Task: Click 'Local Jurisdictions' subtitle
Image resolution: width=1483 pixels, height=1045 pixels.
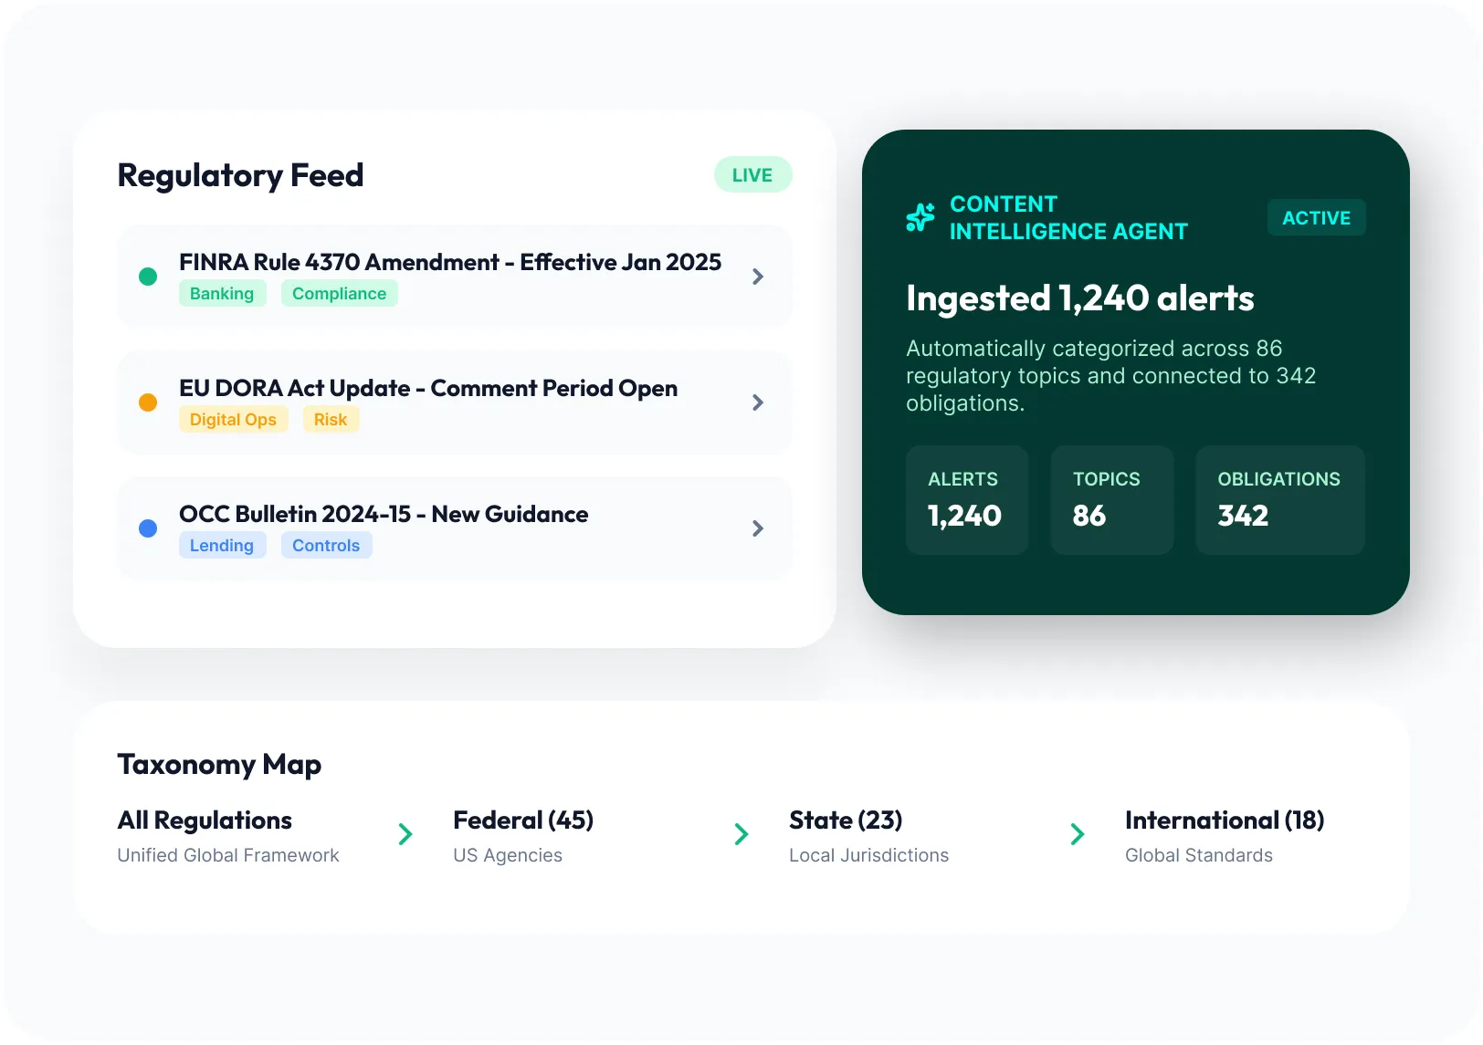Action: [869, 856]
